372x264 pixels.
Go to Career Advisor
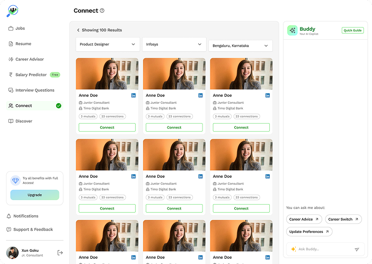click(26, 59)
